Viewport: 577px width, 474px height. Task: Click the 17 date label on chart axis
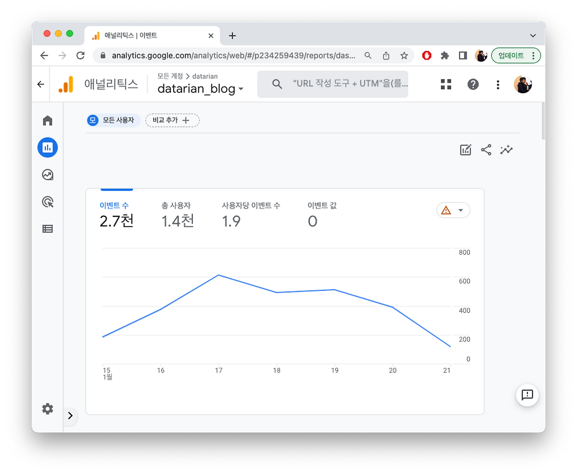click(219, 370)
